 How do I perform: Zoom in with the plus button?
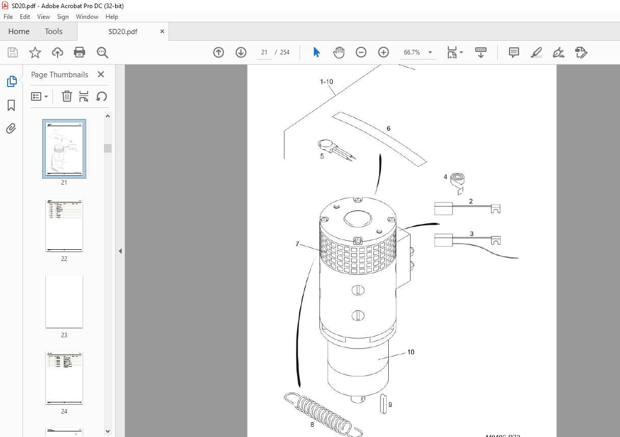[384, 52]
